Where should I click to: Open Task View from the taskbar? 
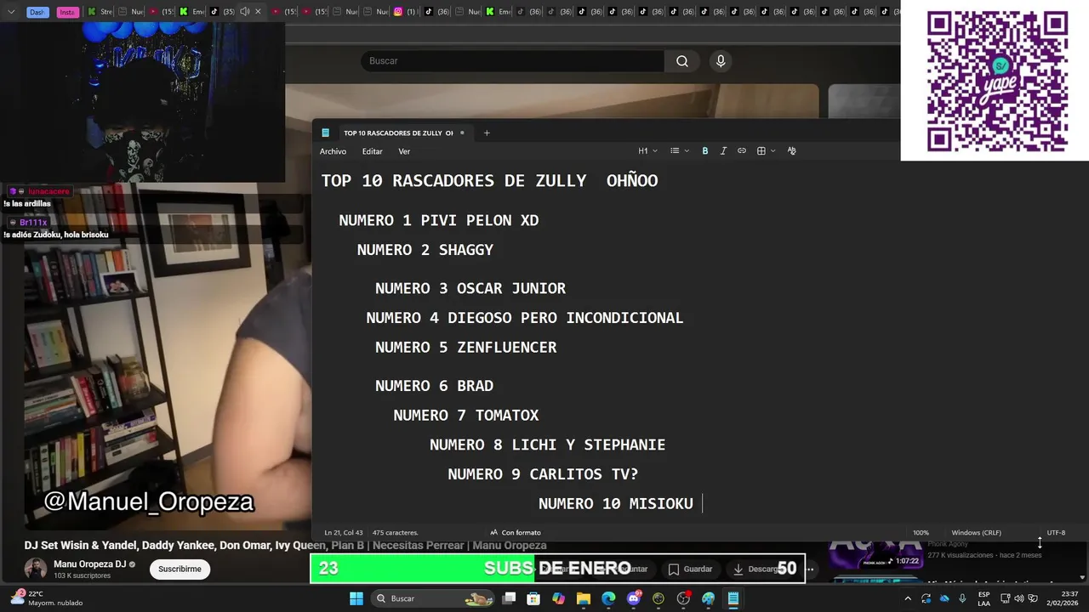click(509, 598)
